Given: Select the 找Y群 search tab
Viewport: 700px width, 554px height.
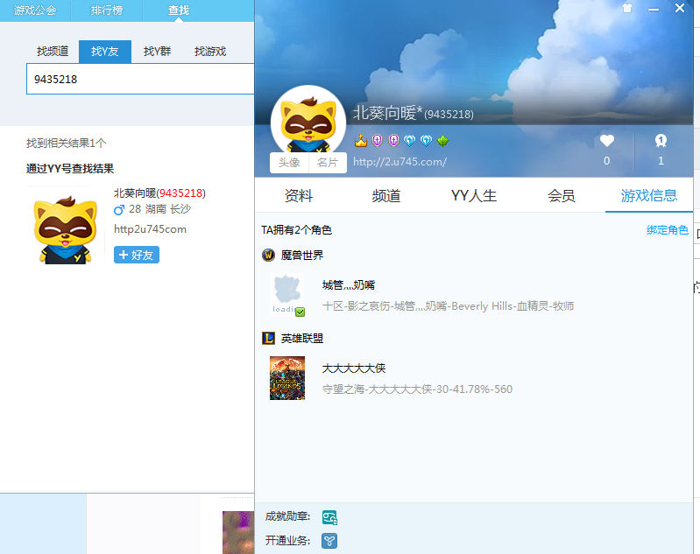Looking at the screenshot, I should pyautogui.click(x=157, y=52).
